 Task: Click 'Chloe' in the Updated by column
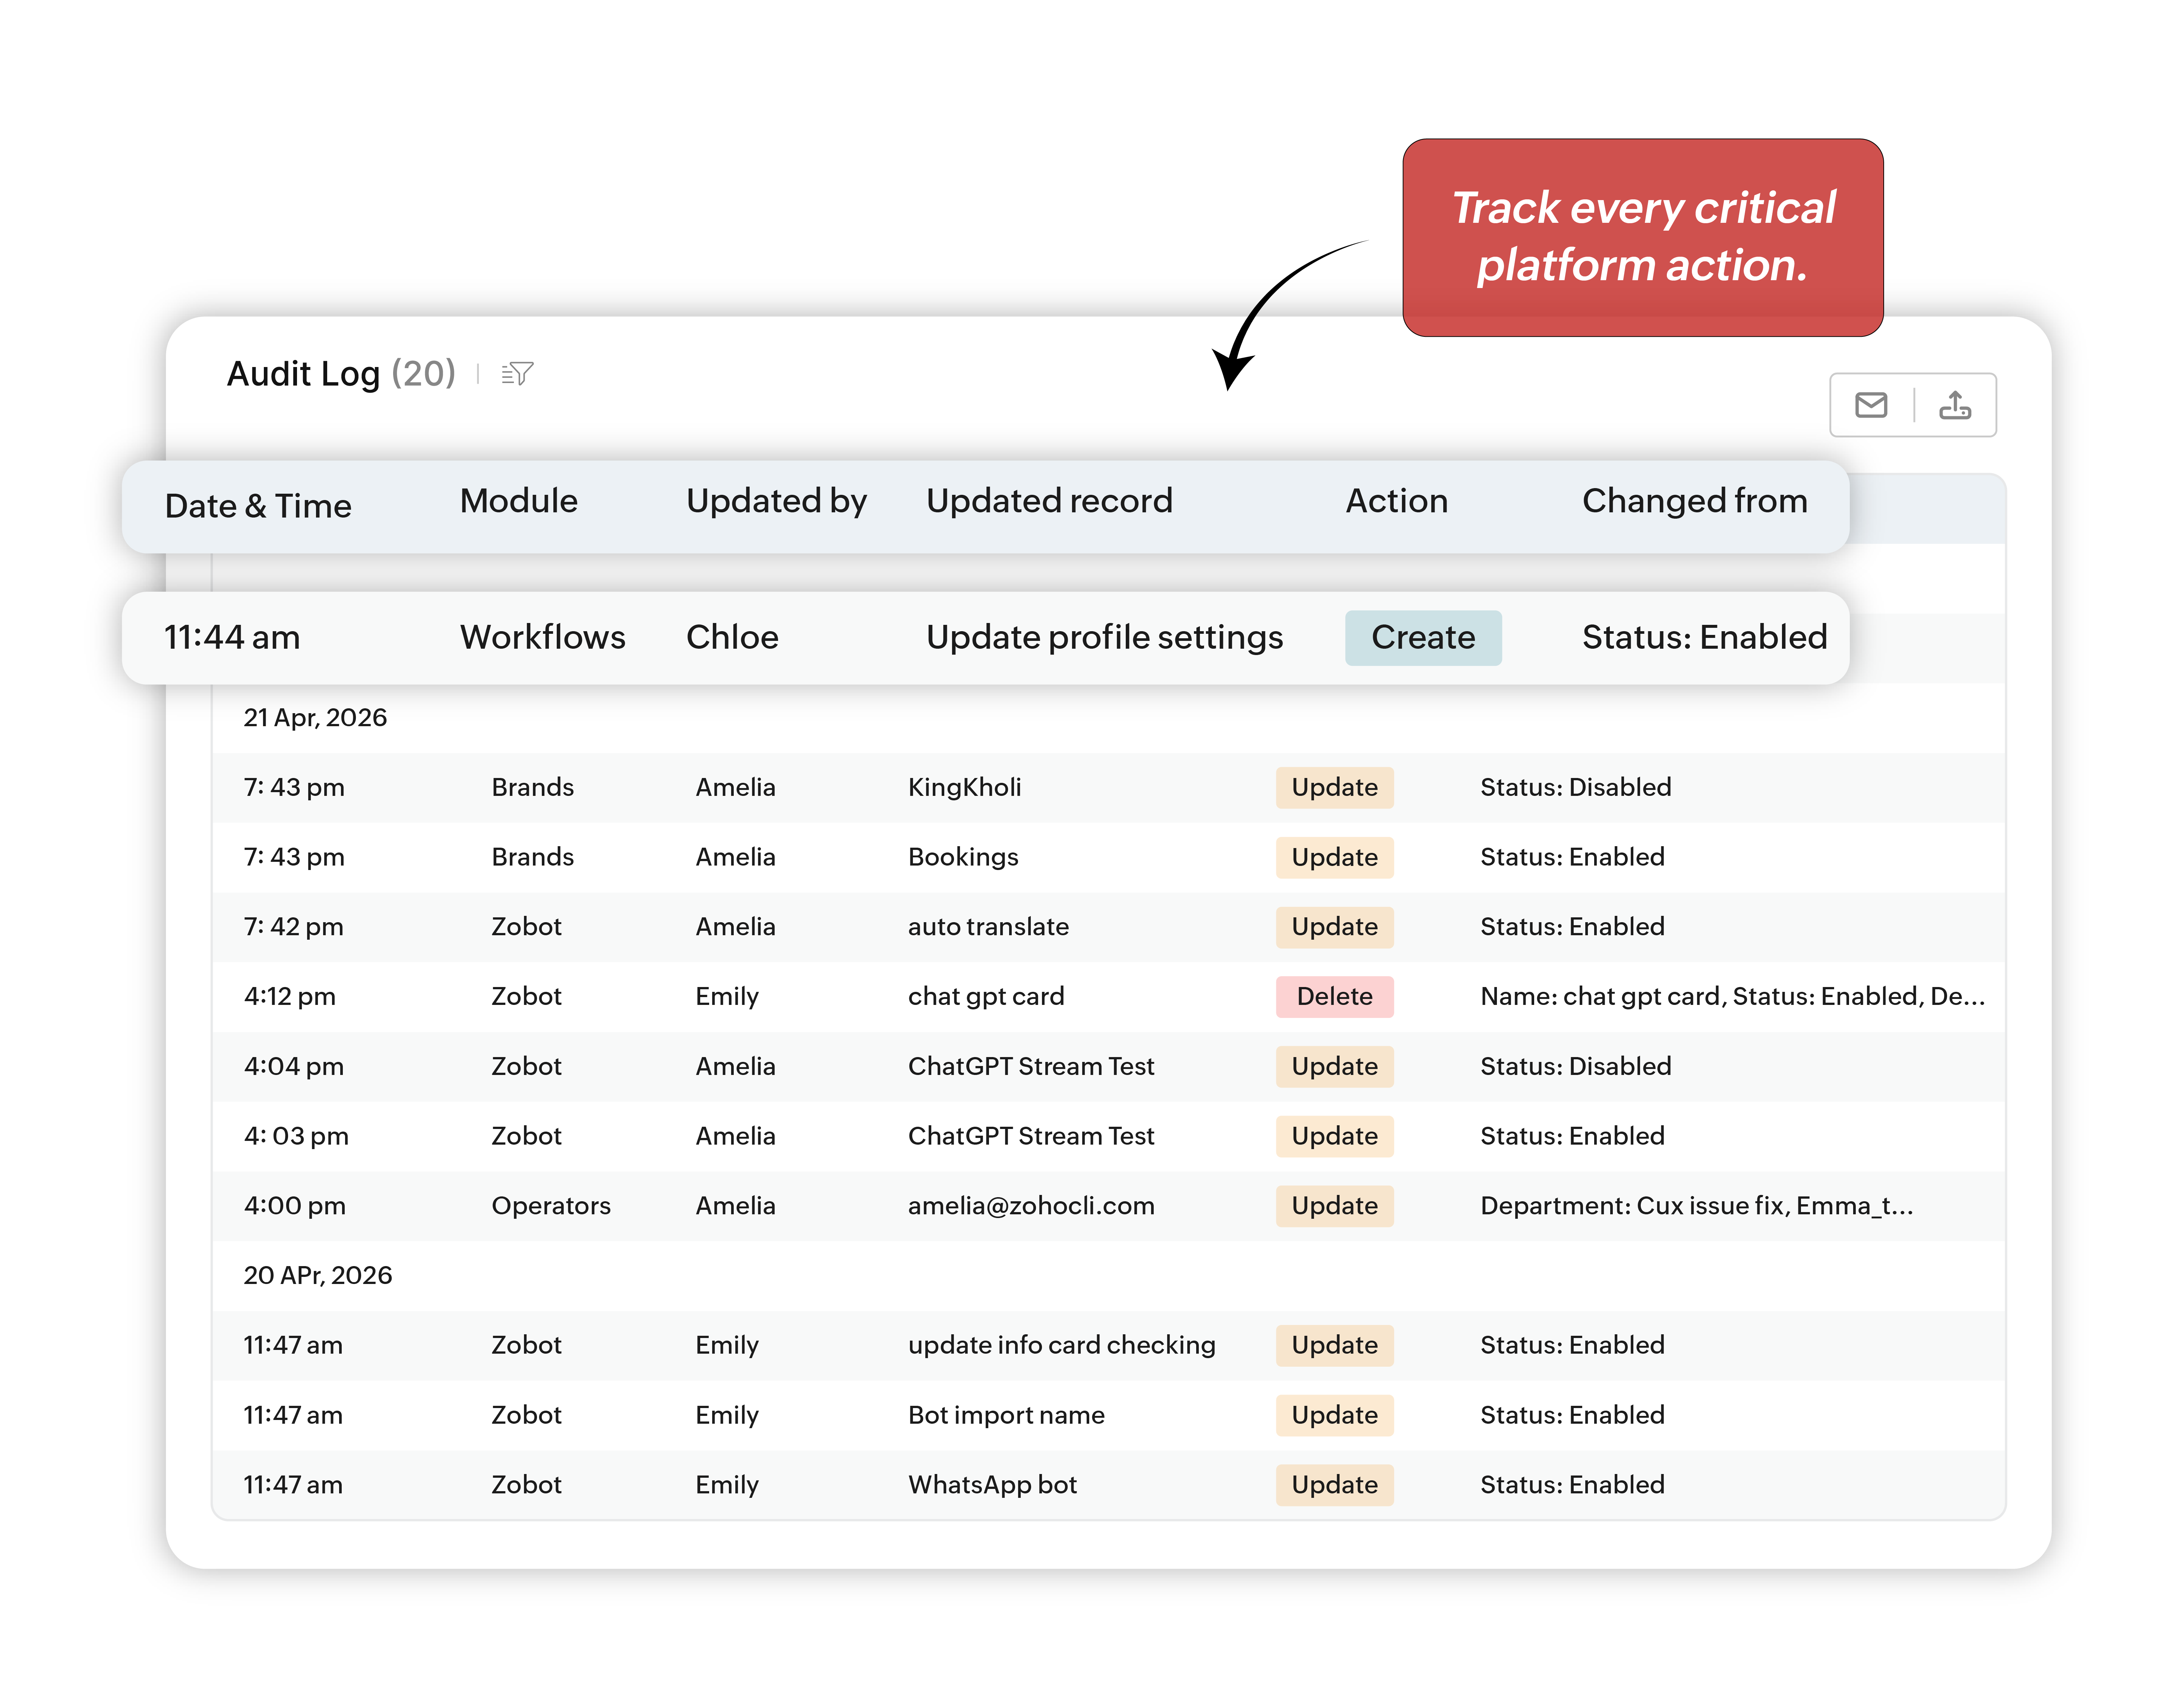[x=732, y=638]
